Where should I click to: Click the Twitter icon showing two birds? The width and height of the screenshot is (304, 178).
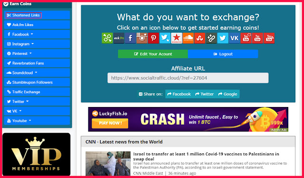165,38
